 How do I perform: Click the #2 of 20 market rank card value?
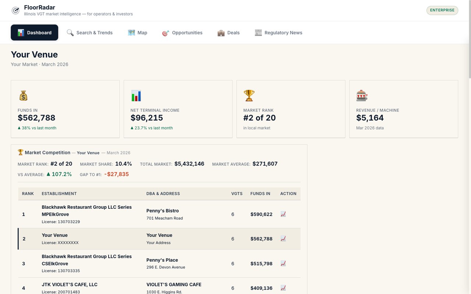point(259,118)
